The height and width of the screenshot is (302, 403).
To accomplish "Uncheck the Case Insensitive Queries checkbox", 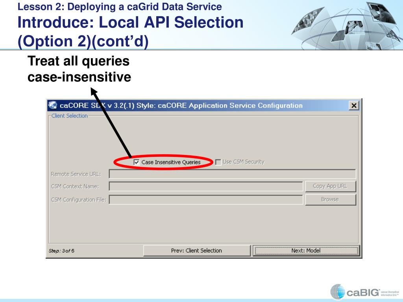I will (137, 162).
